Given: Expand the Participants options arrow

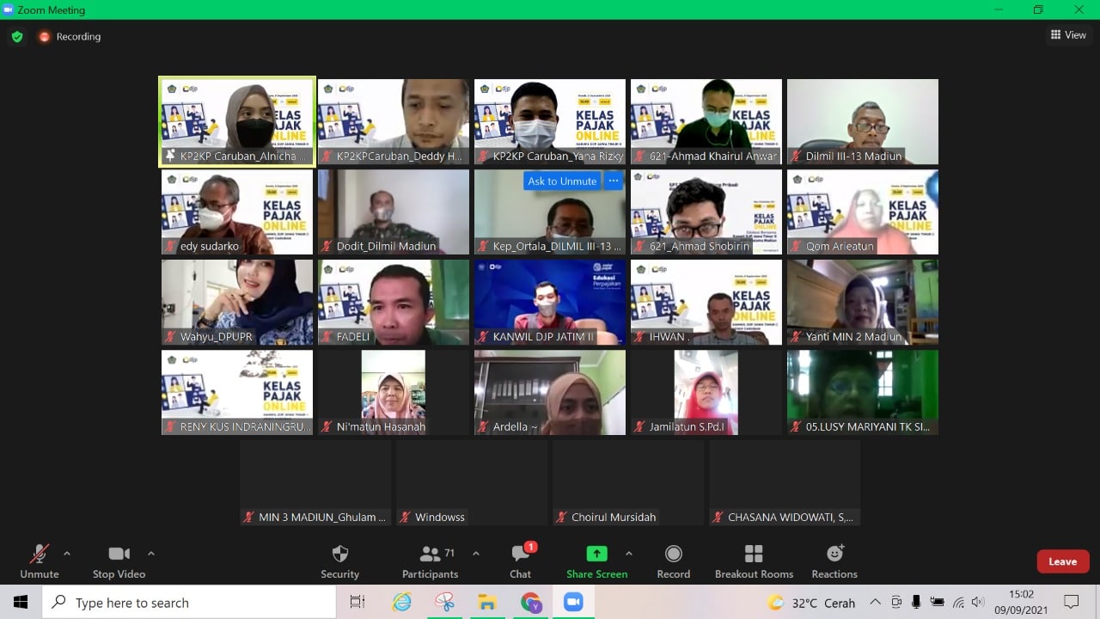Looking at the screenshot, I should tap(476, 554).
